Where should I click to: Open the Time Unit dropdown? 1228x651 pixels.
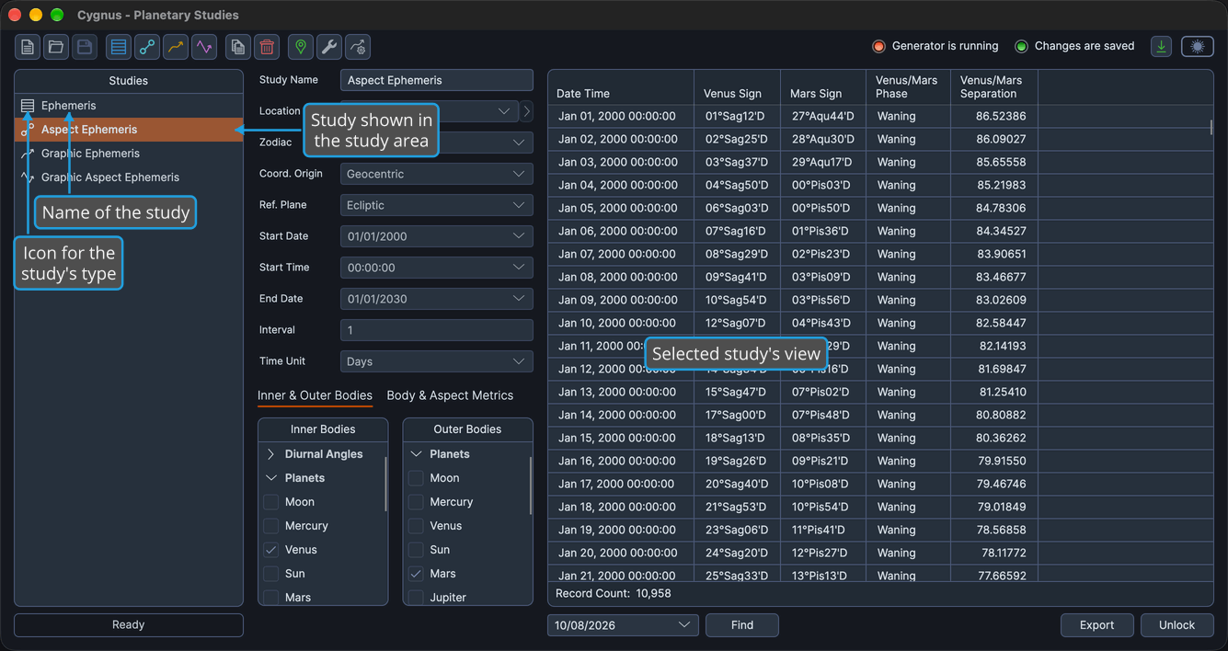tap(437, 361)
